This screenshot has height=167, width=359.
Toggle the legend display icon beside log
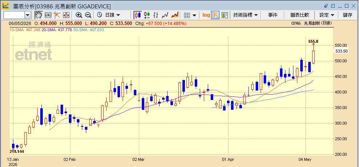(215, 15)
